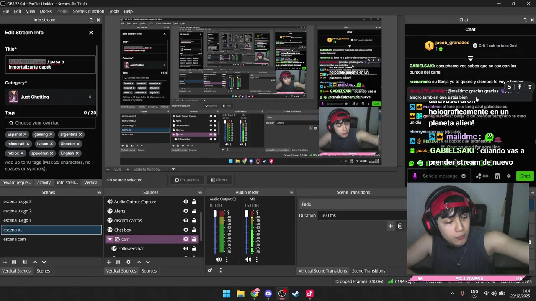The width and height of the screenshot is (536, 301).
Task: Hide the Alerts source eye icon
Action: (186, 211)
